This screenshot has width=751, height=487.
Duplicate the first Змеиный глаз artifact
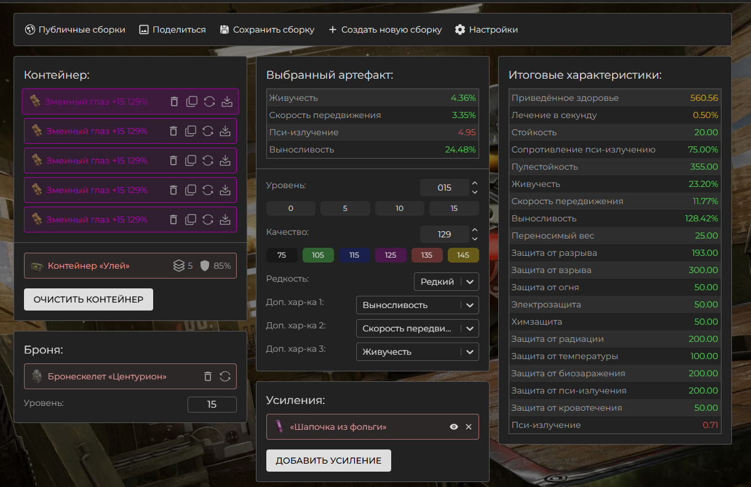tap(192, 101)
